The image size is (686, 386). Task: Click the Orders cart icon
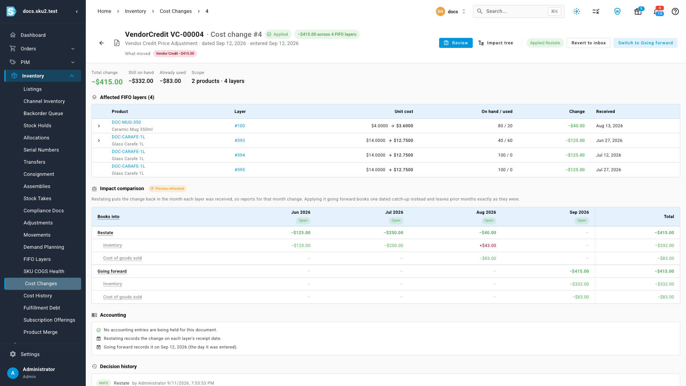click(13, 49)
